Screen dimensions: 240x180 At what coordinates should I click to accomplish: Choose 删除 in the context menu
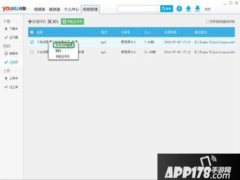(58, 51)
